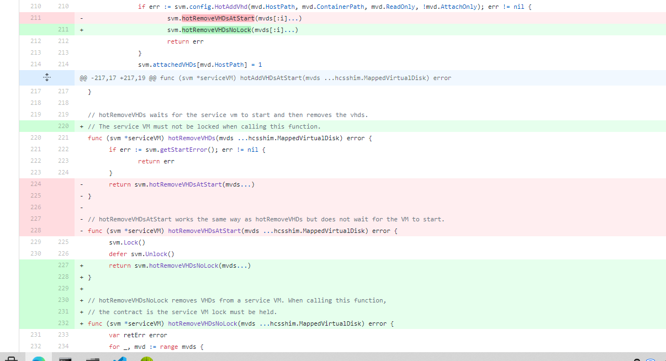Click the func hotRemoveVHDsNoLock declaration line
The image size is (666, 361).
tap(240, 323)
